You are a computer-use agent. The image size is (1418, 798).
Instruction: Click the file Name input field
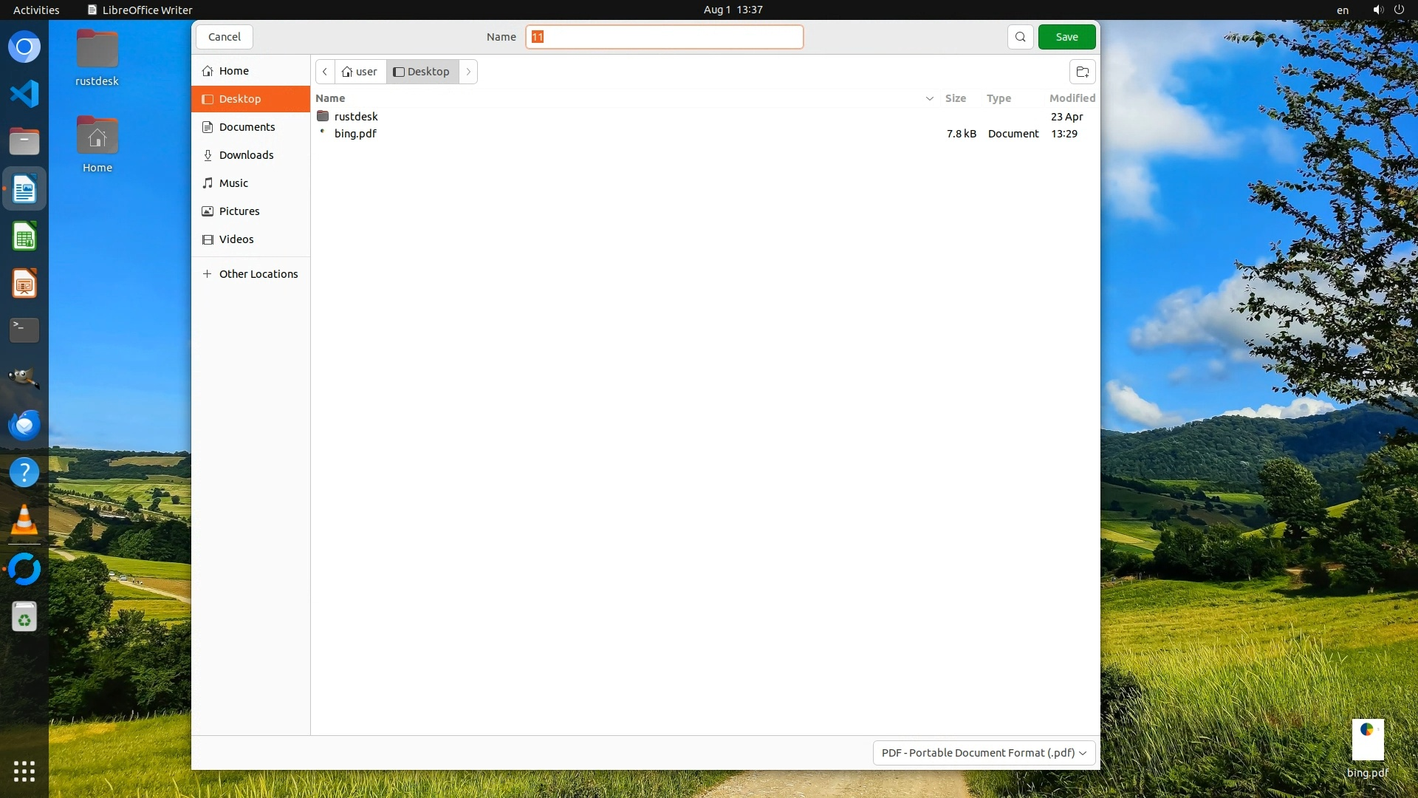point(665,37)
